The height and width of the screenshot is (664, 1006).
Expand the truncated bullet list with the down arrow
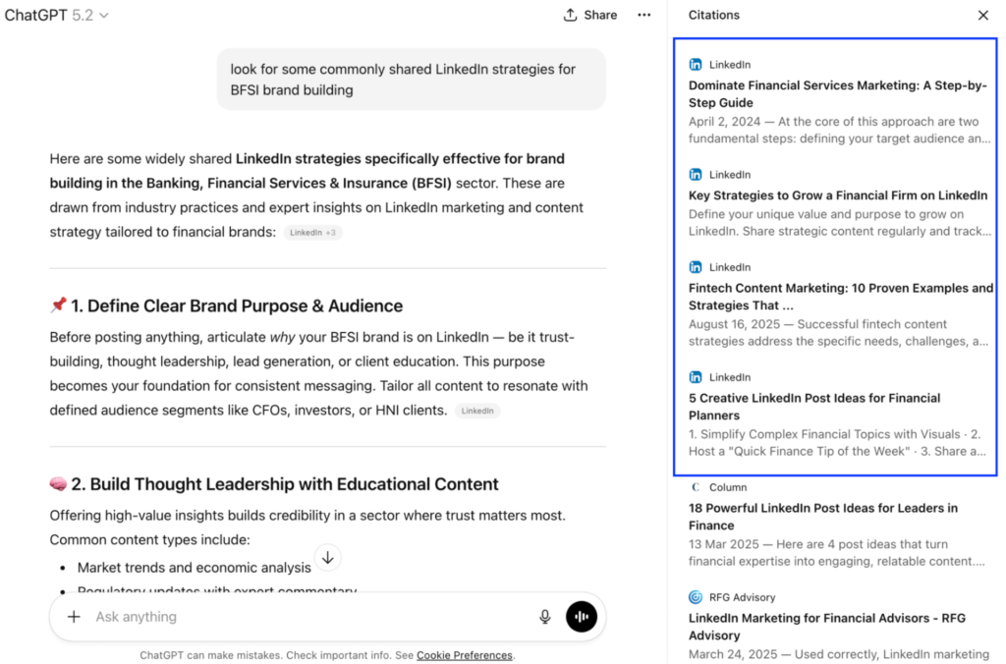click(328, 557)
